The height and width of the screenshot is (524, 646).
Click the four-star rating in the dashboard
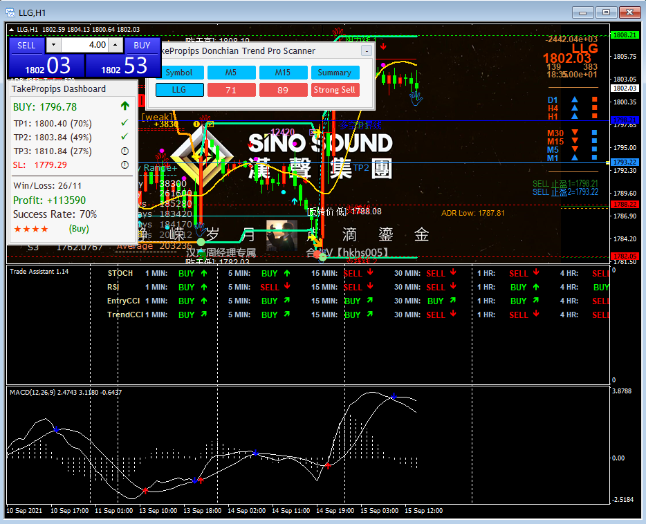tap(31, 229)
